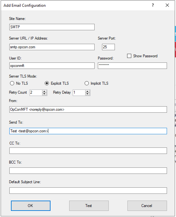The height and width of the screenshot is (217, 176).
Task: Click the 'Add Email Configuration' title text
Action: pos(24,5)
